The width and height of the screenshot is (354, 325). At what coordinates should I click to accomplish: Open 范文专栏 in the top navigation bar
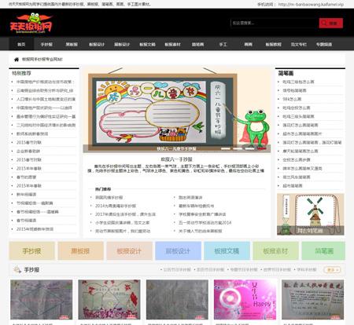pos(299,44)
